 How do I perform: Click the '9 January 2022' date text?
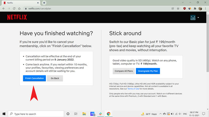pos(64,59)
